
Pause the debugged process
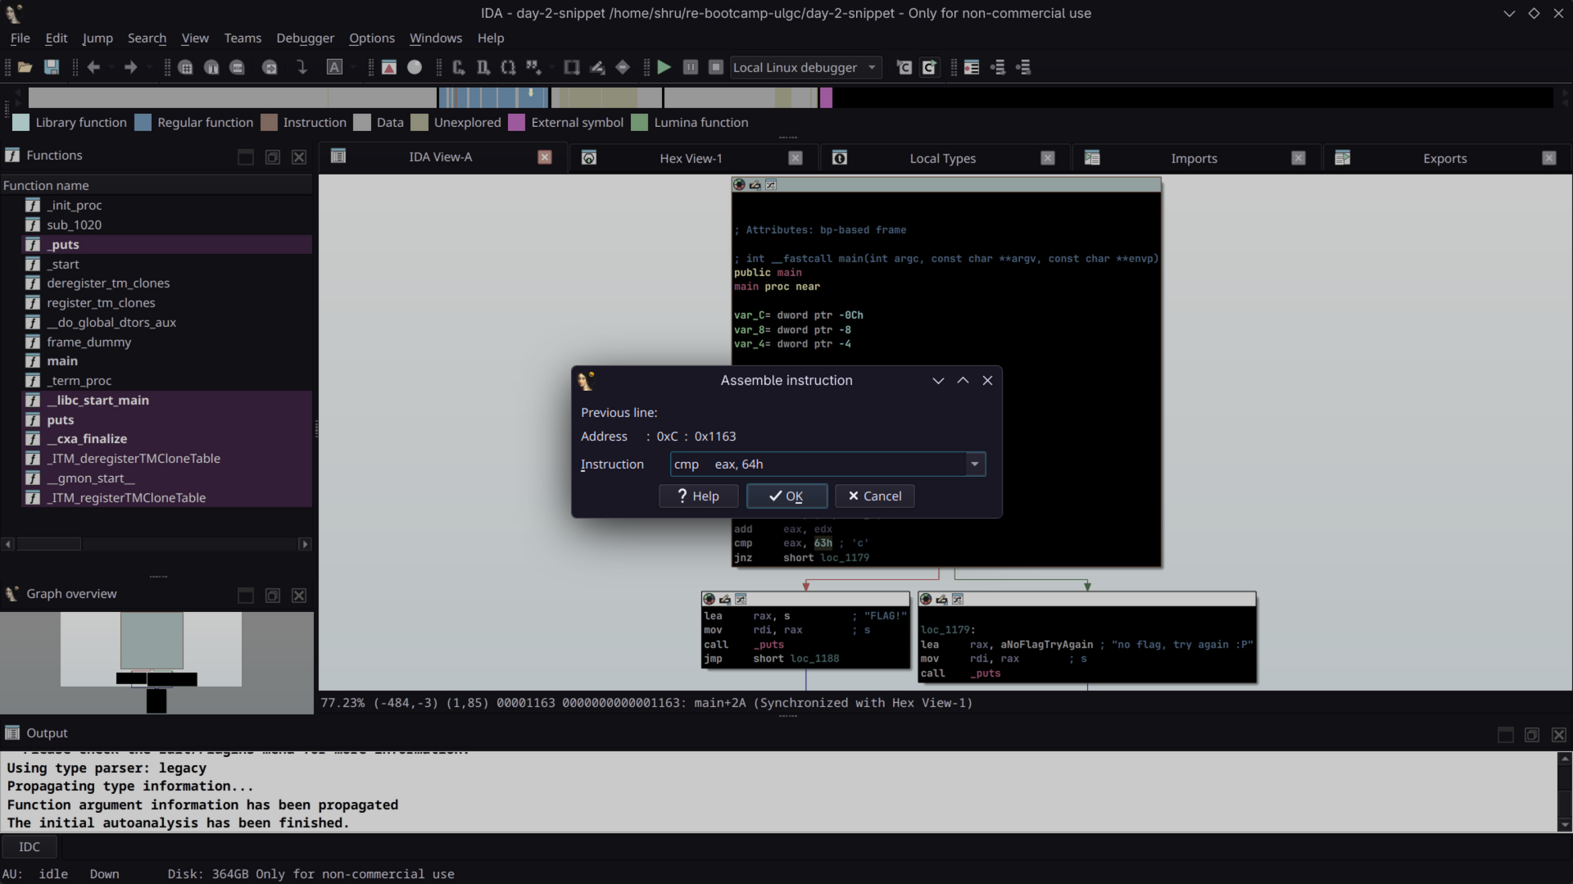(691, 67)
